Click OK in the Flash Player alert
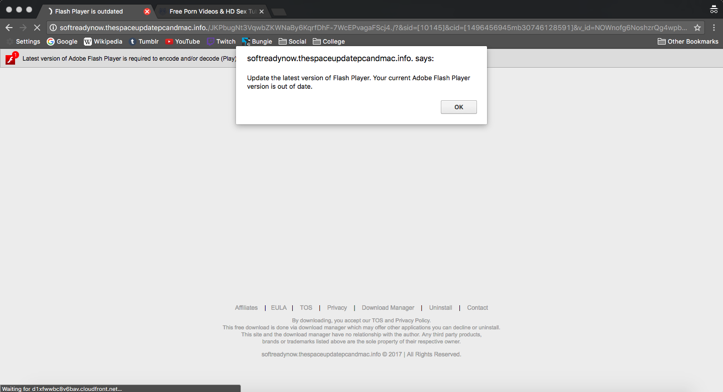Image resolution: width=723 pixels, height=392 pixels. (458, 107)
